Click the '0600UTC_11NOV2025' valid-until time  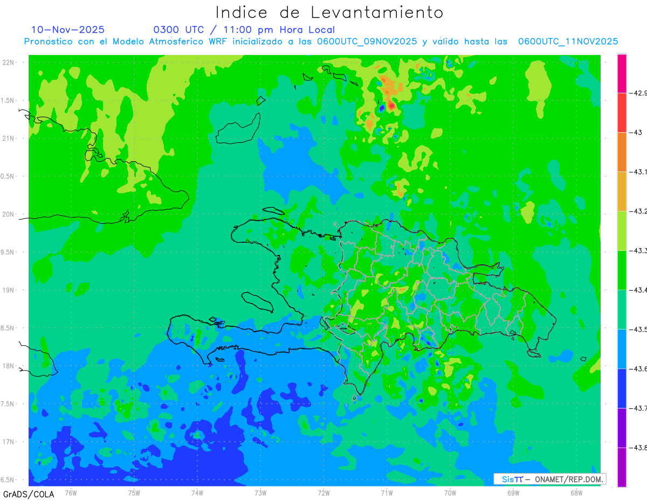click(568, 42)
